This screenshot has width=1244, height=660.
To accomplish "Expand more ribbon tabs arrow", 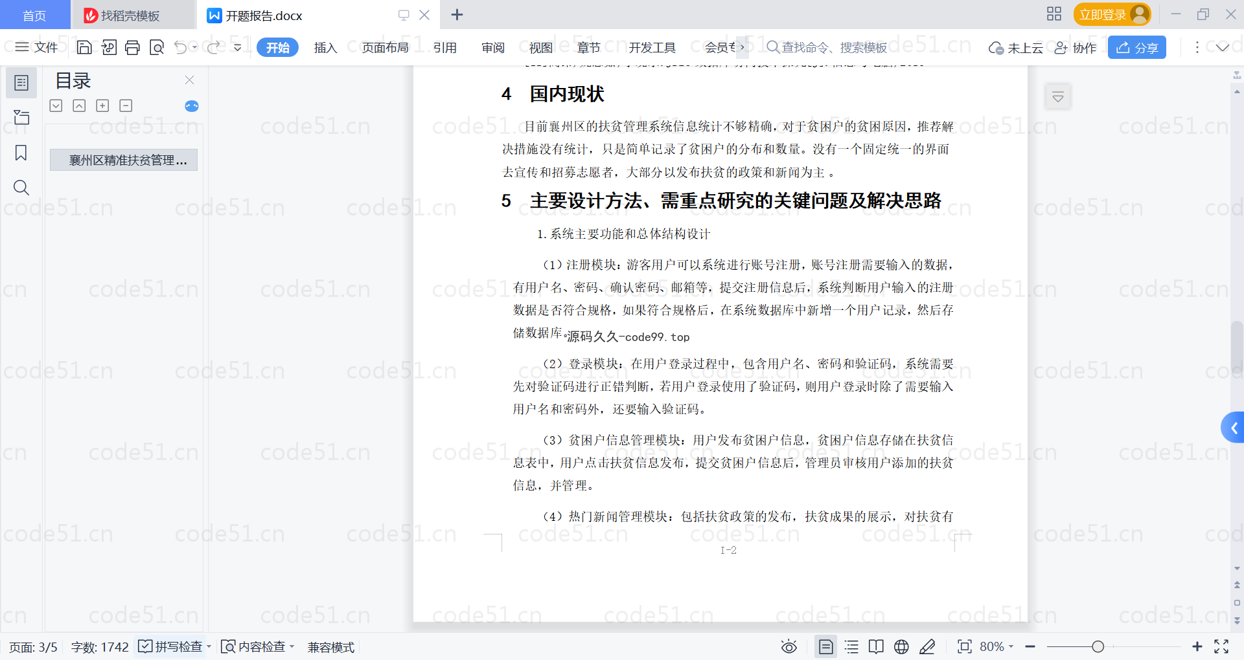I will tap(742, 47).
